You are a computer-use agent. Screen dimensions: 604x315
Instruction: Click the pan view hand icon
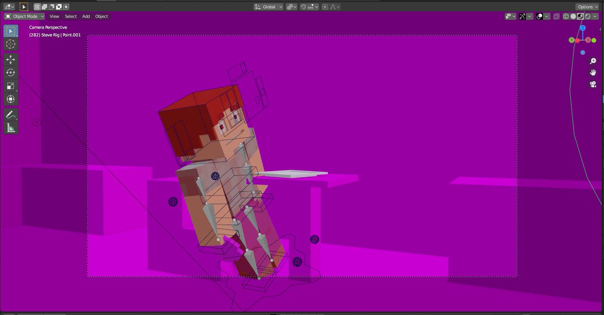click(x=593, y=72)
